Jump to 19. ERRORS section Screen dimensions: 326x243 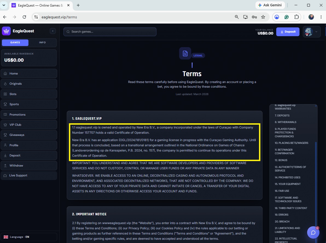pyautogui.click(x=281, y=215)
